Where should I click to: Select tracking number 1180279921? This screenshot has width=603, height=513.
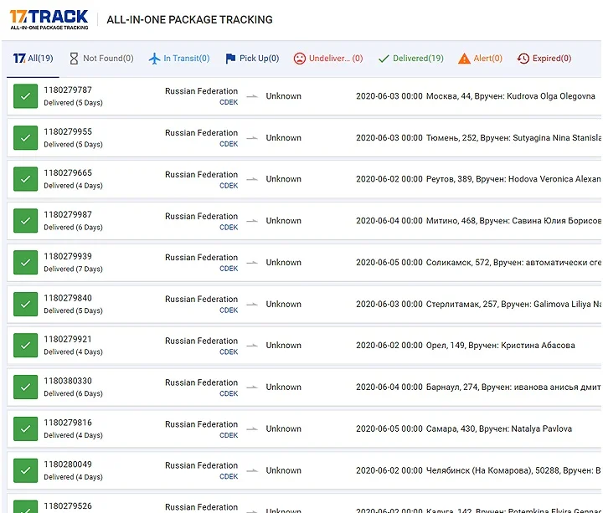(x=68, y=339)
